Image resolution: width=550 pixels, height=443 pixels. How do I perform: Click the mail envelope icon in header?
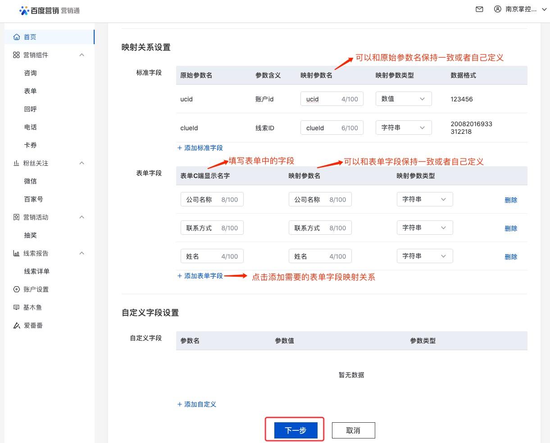(x=479, y=9)
